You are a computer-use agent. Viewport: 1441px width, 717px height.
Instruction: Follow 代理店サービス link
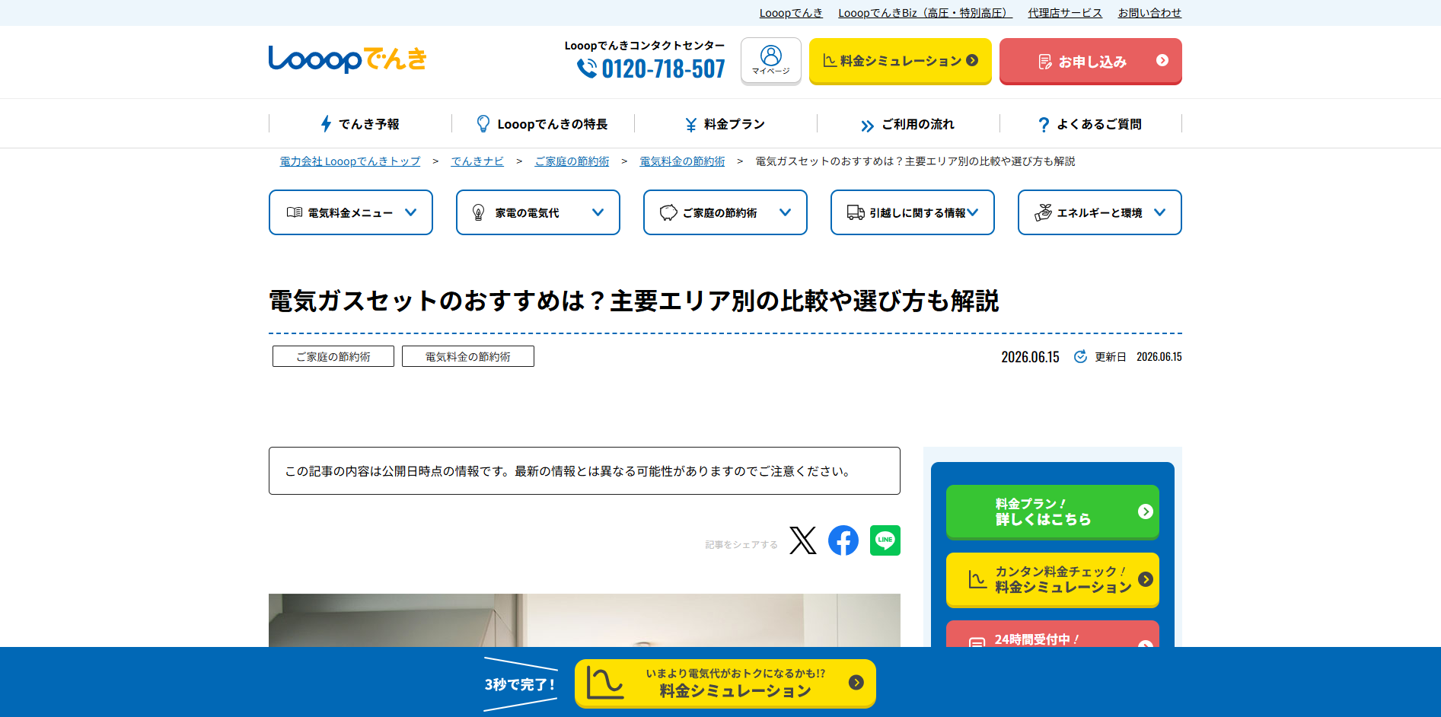click(x=1065, y=13)
